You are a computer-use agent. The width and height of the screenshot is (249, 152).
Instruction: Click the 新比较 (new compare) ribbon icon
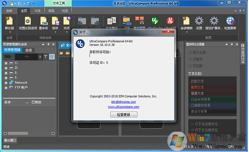tap(10, 21)
